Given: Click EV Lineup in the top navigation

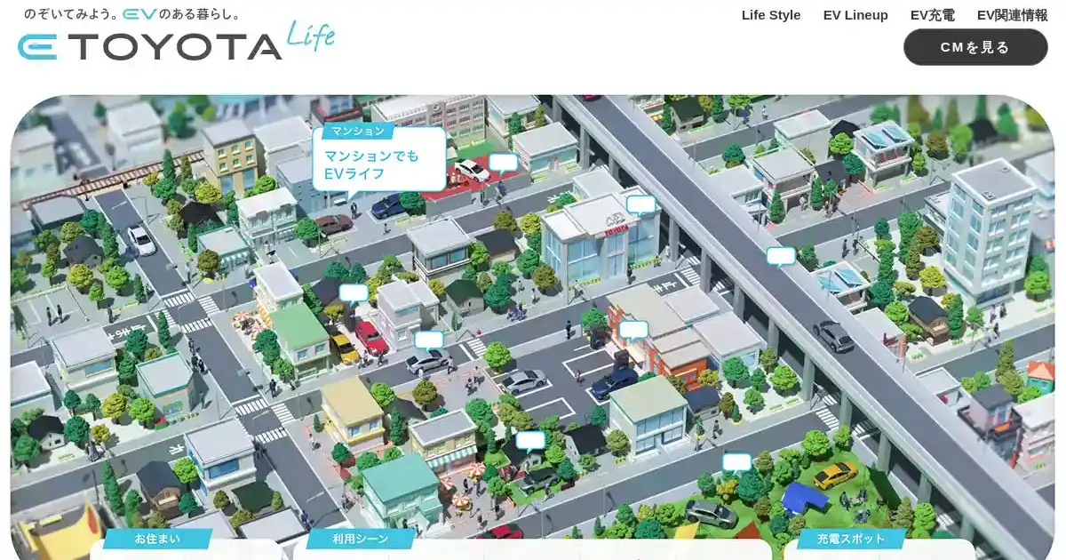Looking at the screenshot, I should [x=856, y=15].
